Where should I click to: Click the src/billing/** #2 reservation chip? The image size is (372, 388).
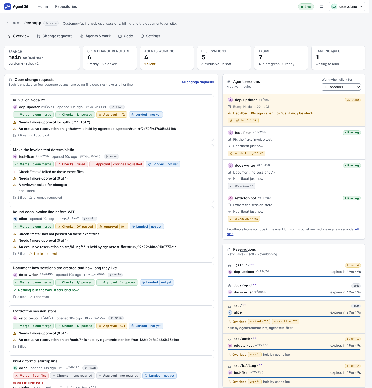(246, 153)
